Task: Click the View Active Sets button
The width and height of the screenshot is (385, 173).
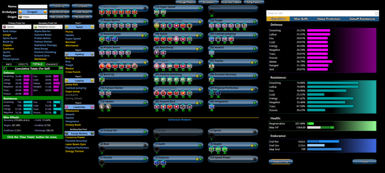Action: tap(60, 12)
